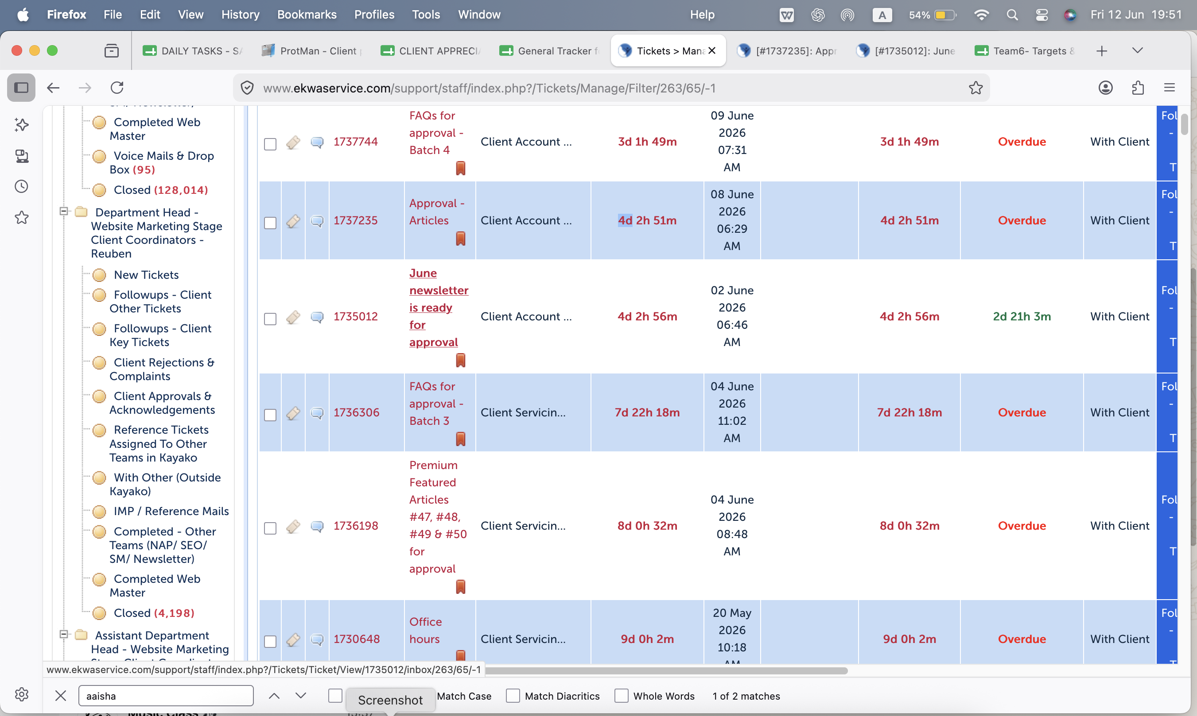Close the Tickets > Manage tab
Viewport: 1197px width, 716px height.
[712, 50]
